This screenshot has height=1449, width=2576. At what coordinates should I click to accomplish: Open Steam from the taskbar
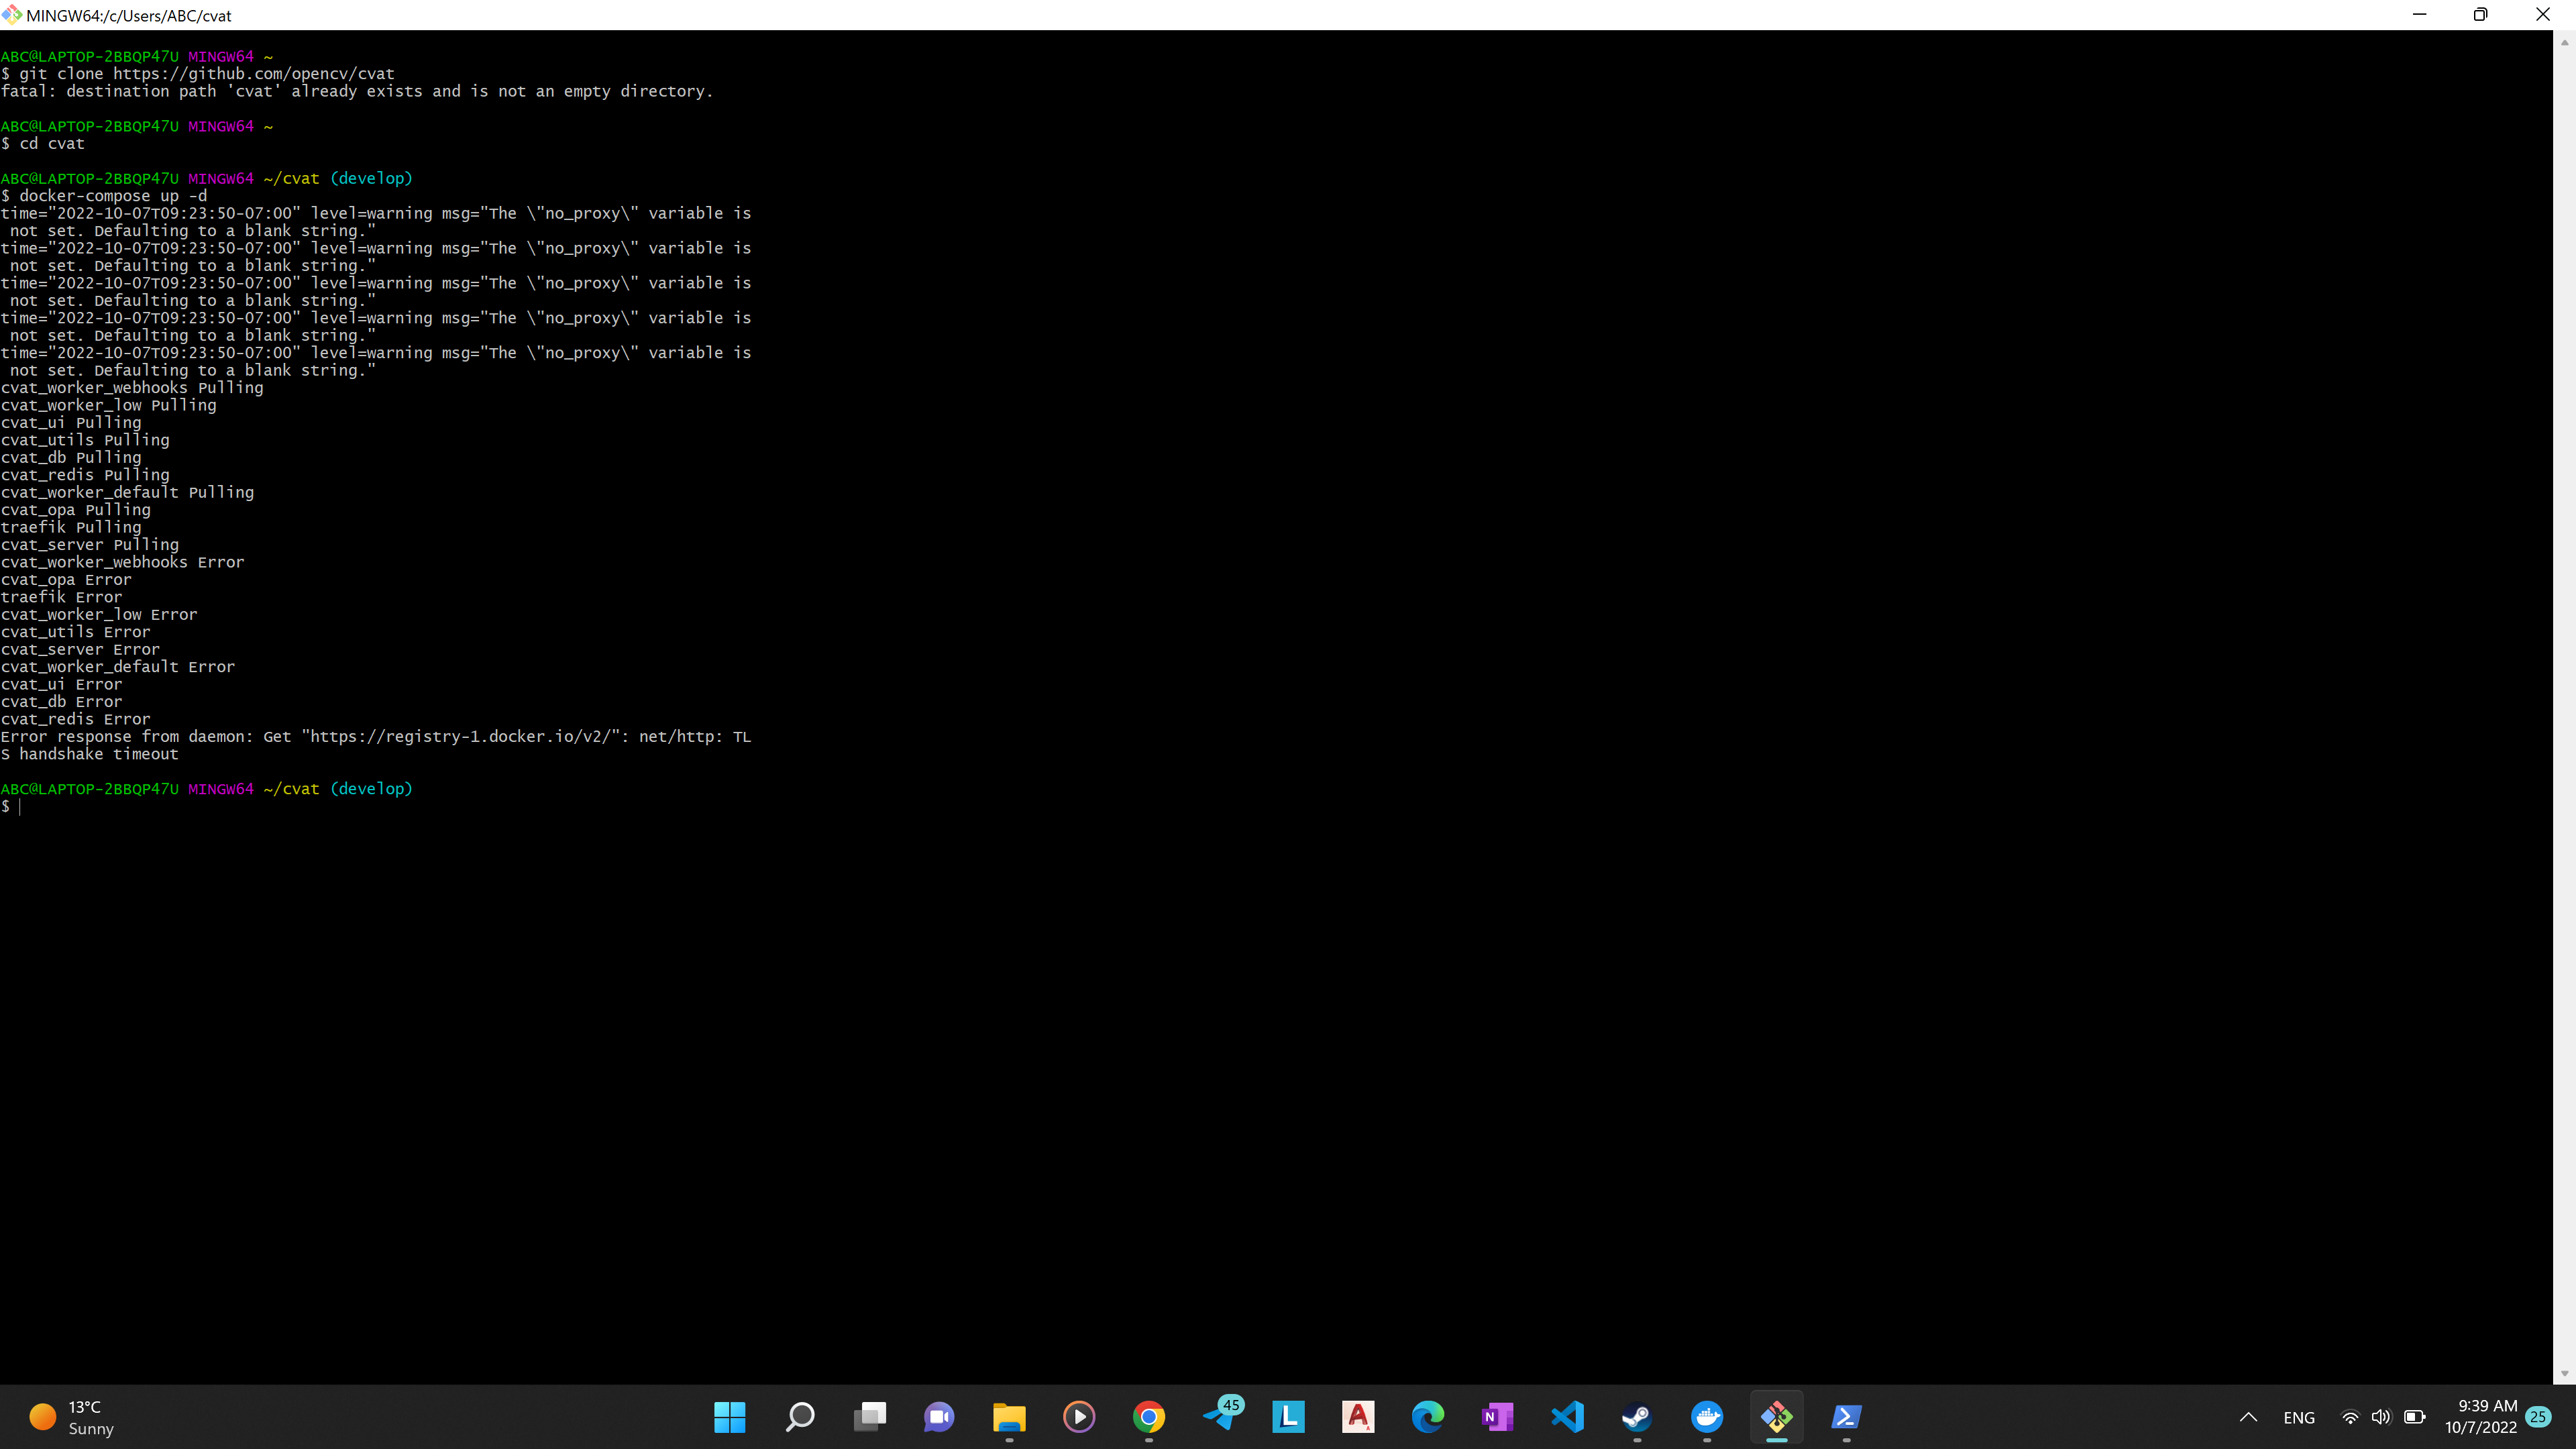[x=1636, y=1416]
